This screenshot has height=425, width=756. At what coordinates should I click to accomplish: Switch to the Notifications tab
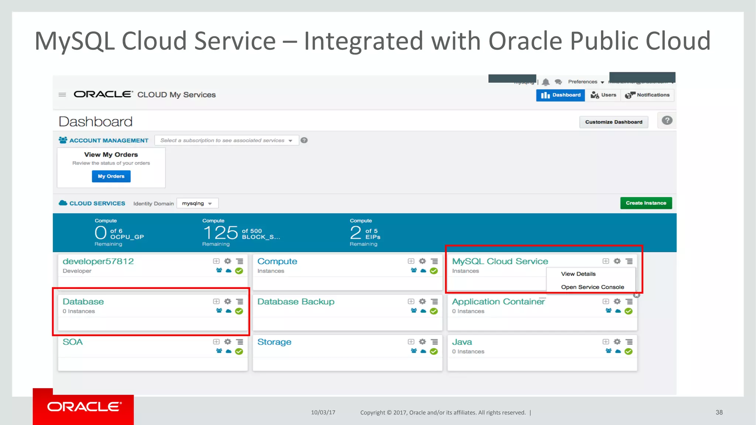click(x=647, y=95)
